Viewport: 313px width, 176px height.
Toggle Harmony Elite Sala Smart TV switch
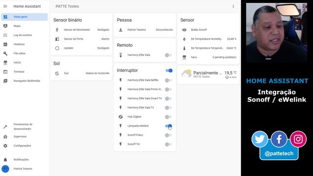(x=168, y=99)
